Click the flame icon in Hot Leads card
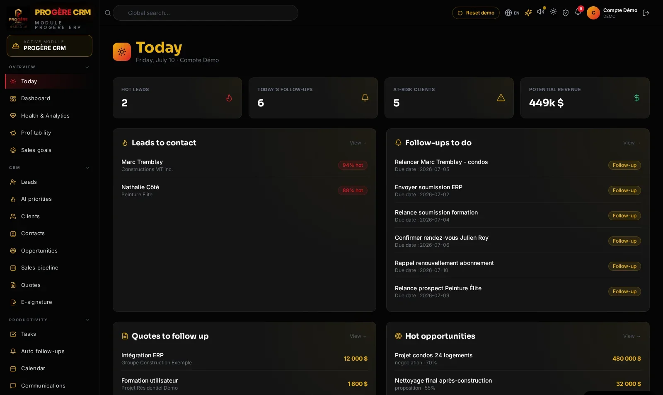Viewport: 663px width, 395px height. (229, 98)
